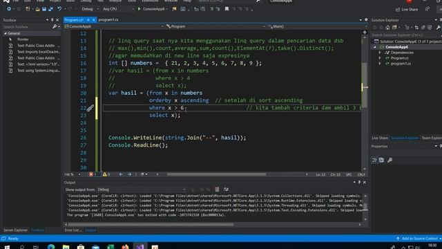Expand the program1.cs node in Solution Explorer
This screenshot has width=442, height=249.
380,64
